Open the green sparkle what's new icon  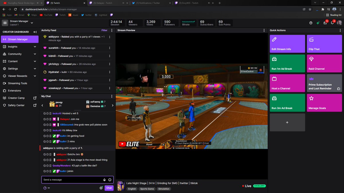point(318,23)
